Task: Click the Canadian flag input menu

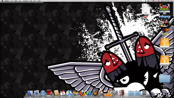Action: point(156,1)
